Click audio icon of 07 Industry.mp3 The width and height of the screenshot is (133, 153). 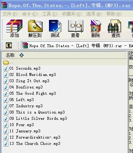[x=6, y=106]
